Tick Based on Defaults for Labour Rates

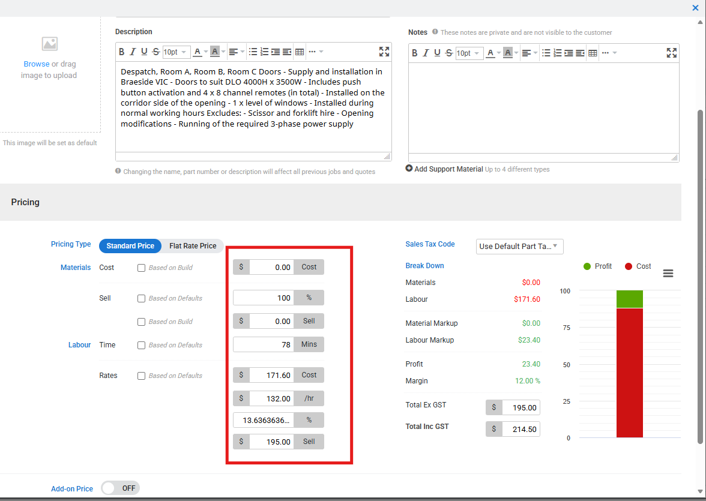pos(142,376)
